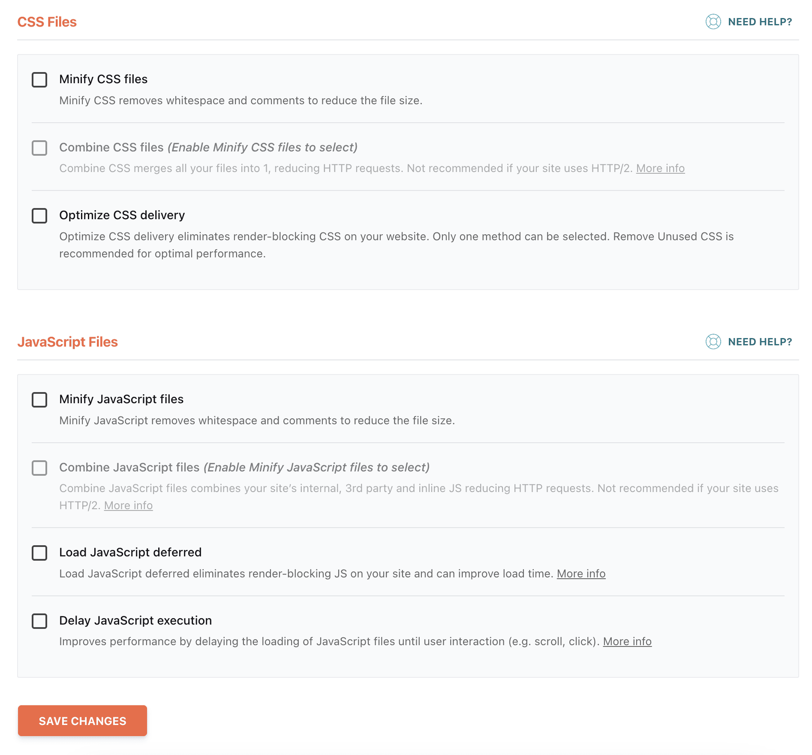The width and height of the screenshot is (812, 755).
Task: Follow More info link under Combine JavaScript files
Action: tap(128, 505)
